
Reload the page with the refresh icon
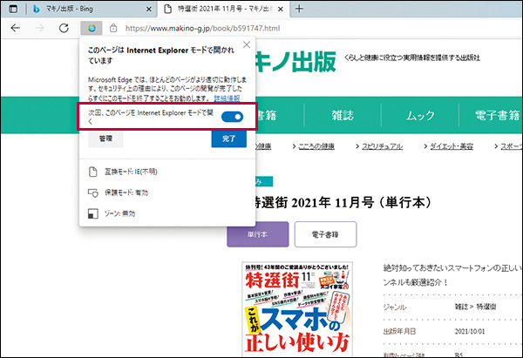(65, 28)
